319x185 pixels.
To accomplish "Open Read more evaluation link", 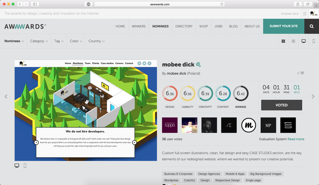I will point(296,139).
